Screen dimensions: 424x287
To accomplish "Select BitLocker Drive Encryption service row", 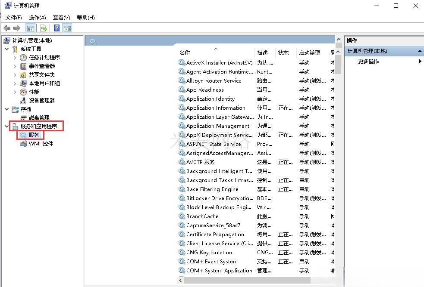I will [256, 198].
